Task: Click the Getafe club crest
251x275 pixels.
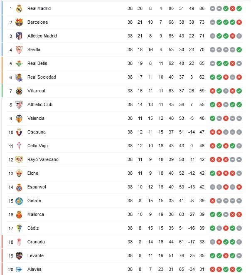Action: pos(19,201)
